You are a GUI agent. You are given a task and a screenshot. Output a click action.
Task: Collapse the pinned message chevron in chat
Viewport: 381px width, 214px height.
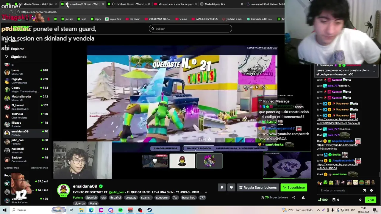(374, 71)
